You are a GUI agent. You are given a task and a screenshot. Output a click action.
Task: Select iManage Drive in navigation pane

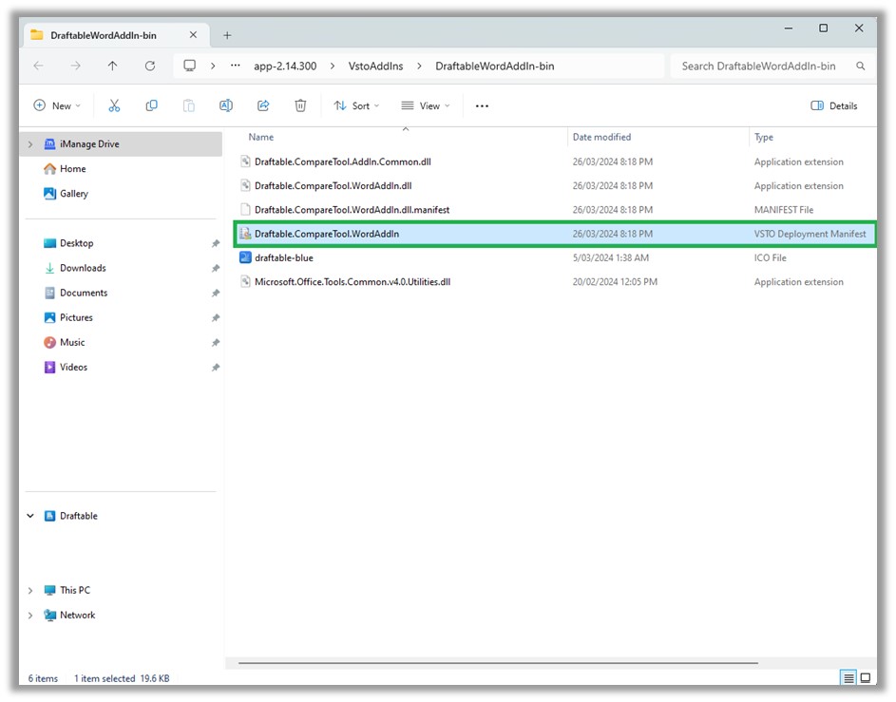pos(123,144)
